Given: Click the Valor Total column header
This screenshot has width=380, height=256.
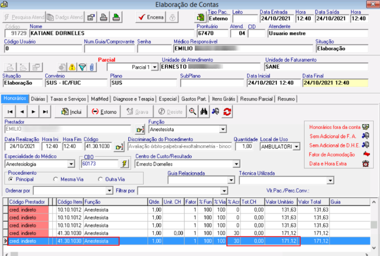Looking at the screenshot, I should point(313,202).
